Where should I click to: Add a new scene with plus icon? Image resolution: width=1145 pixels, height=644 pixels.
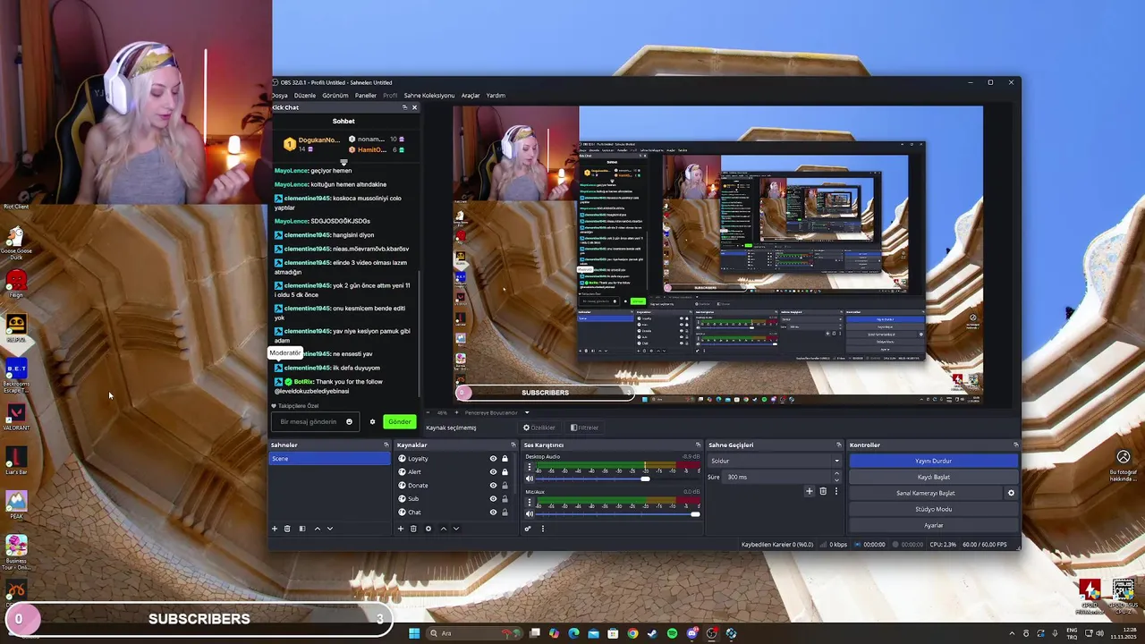coord(275,529)
